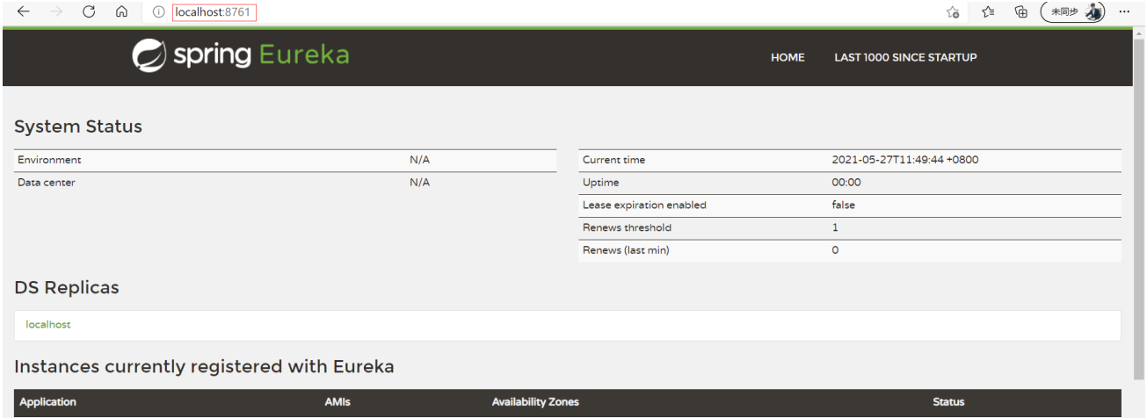The width and height of the screenshot is (1147, 418).
Task: Select the Current time row label
Action: click(613, 160)
